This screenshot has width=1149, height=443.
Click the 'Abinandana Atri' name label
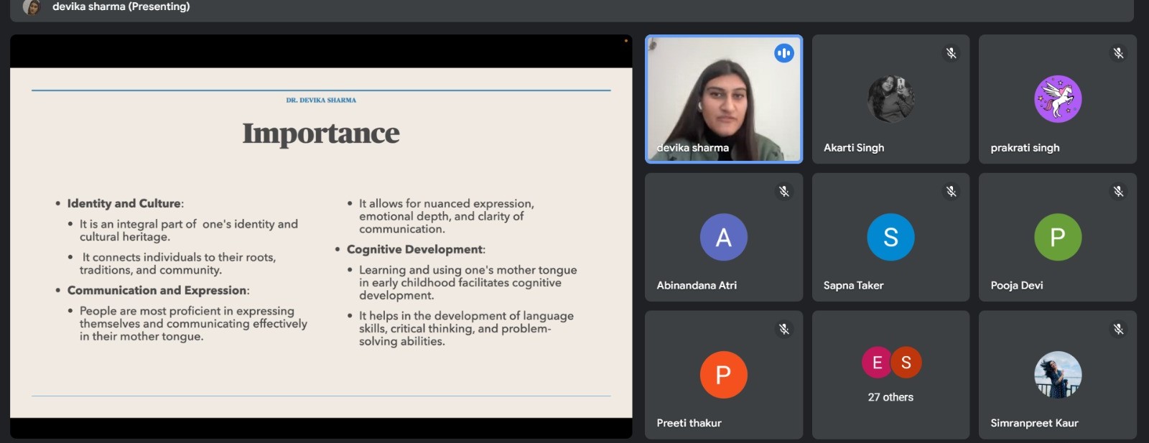[x=697, y=285]
